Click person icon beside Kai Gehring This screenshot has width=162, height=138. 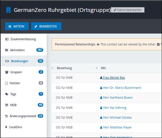click(x=101, y=108)
